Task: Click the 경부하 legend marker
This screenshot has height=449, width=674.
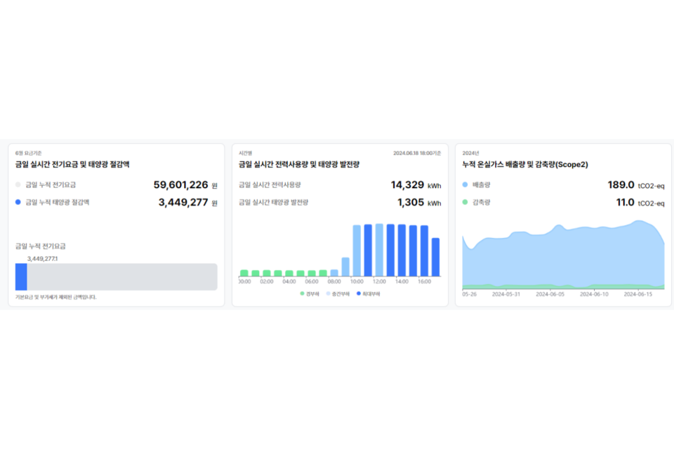Action: click(303, 293)
